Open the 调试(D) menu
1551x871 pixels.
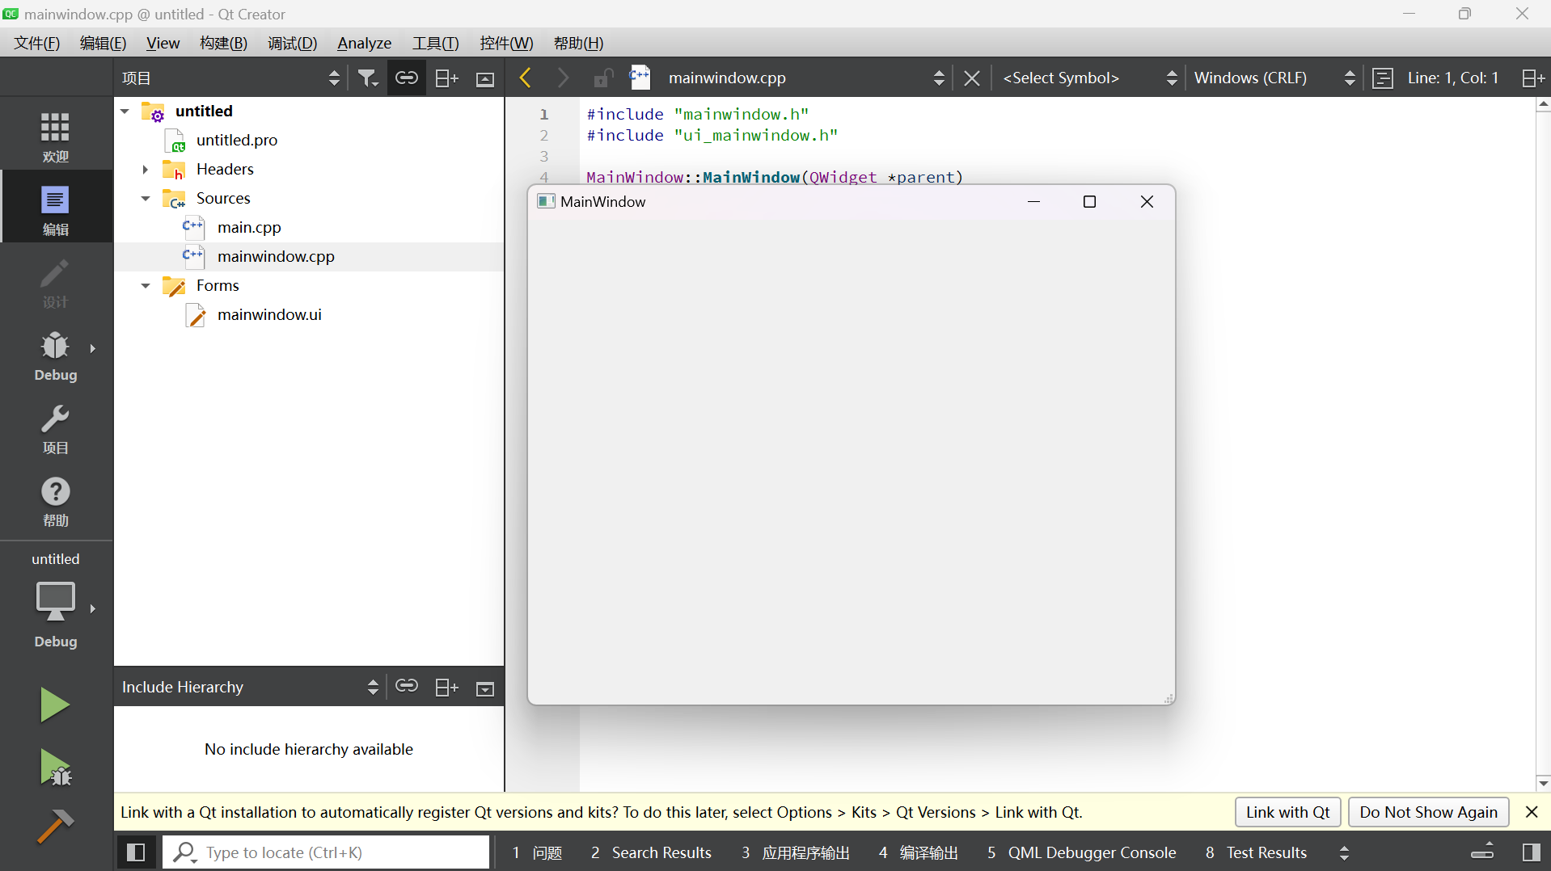[x=292, y=43]
